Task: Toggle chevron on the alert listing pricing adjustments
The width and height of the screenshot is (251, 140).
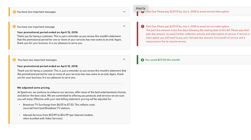Action: (x=124, y=59)
